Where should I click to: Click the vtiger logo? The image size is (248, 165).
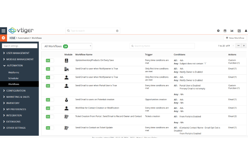[21, 30]
